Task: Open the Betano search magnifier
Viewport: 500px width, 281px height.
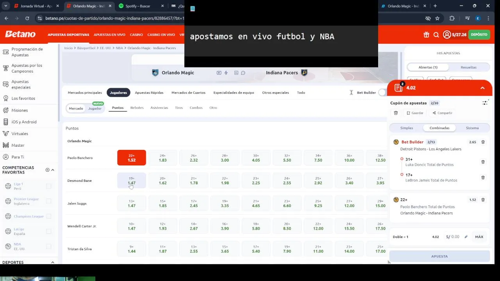Action: (x=436, y=35)
